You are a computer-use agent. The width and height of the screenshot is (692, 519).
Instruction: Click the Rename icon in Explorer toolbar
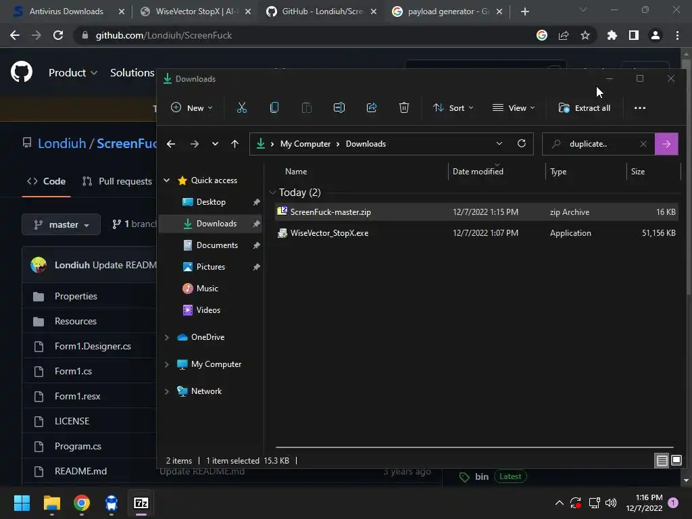click(x=339, y=107)
